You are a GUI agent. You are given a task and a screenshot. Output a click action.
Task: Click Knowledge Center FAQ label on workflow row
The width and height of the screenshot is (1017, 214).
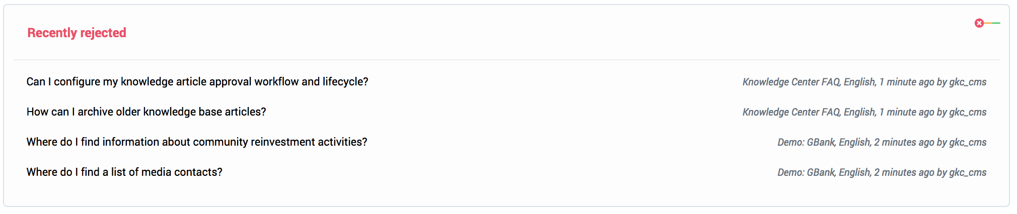tap(791, 82)
